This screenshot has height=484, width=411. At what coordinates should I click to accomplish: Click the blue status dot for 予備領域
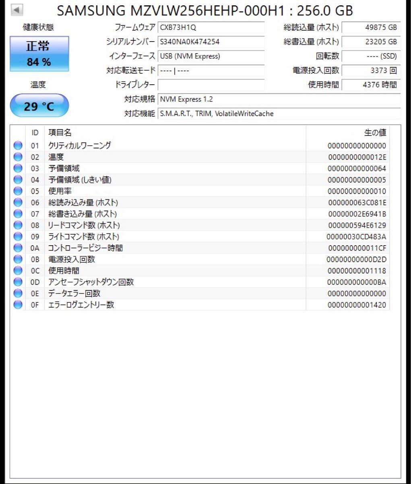pos(18,168)
